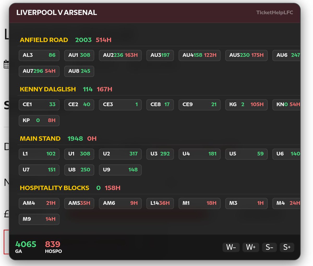Select block KG 2 105H

point(246,105)
